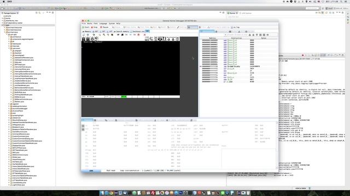350x196 pixels.
Task: Open the Font menu
Action: [96, 23]
